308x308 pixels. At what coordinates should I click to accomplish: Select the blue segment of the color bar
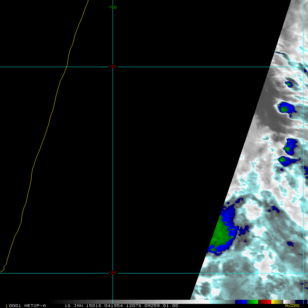[241, 302]
